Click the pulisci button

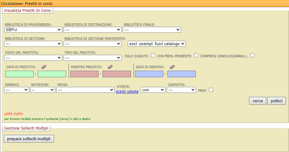(x=277, y=101)
